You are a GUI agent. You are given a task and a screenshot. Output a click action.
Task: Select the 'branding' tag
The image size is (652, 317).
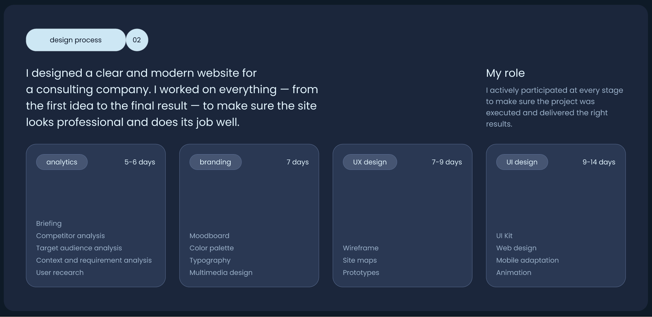click(215, 162)
